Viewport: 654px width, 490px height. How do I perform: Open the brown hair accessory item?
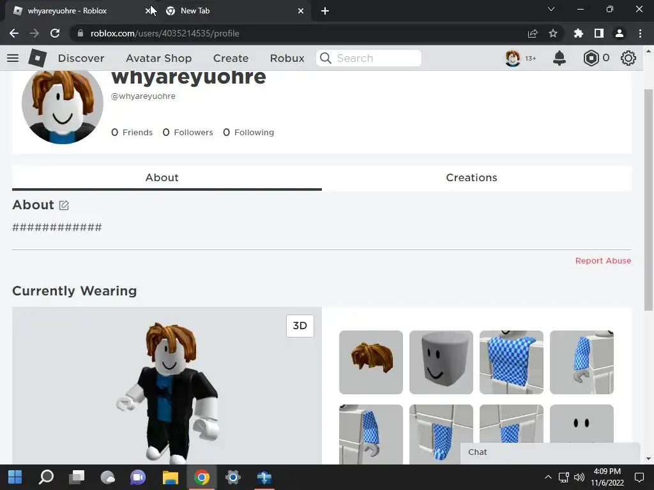371,362
